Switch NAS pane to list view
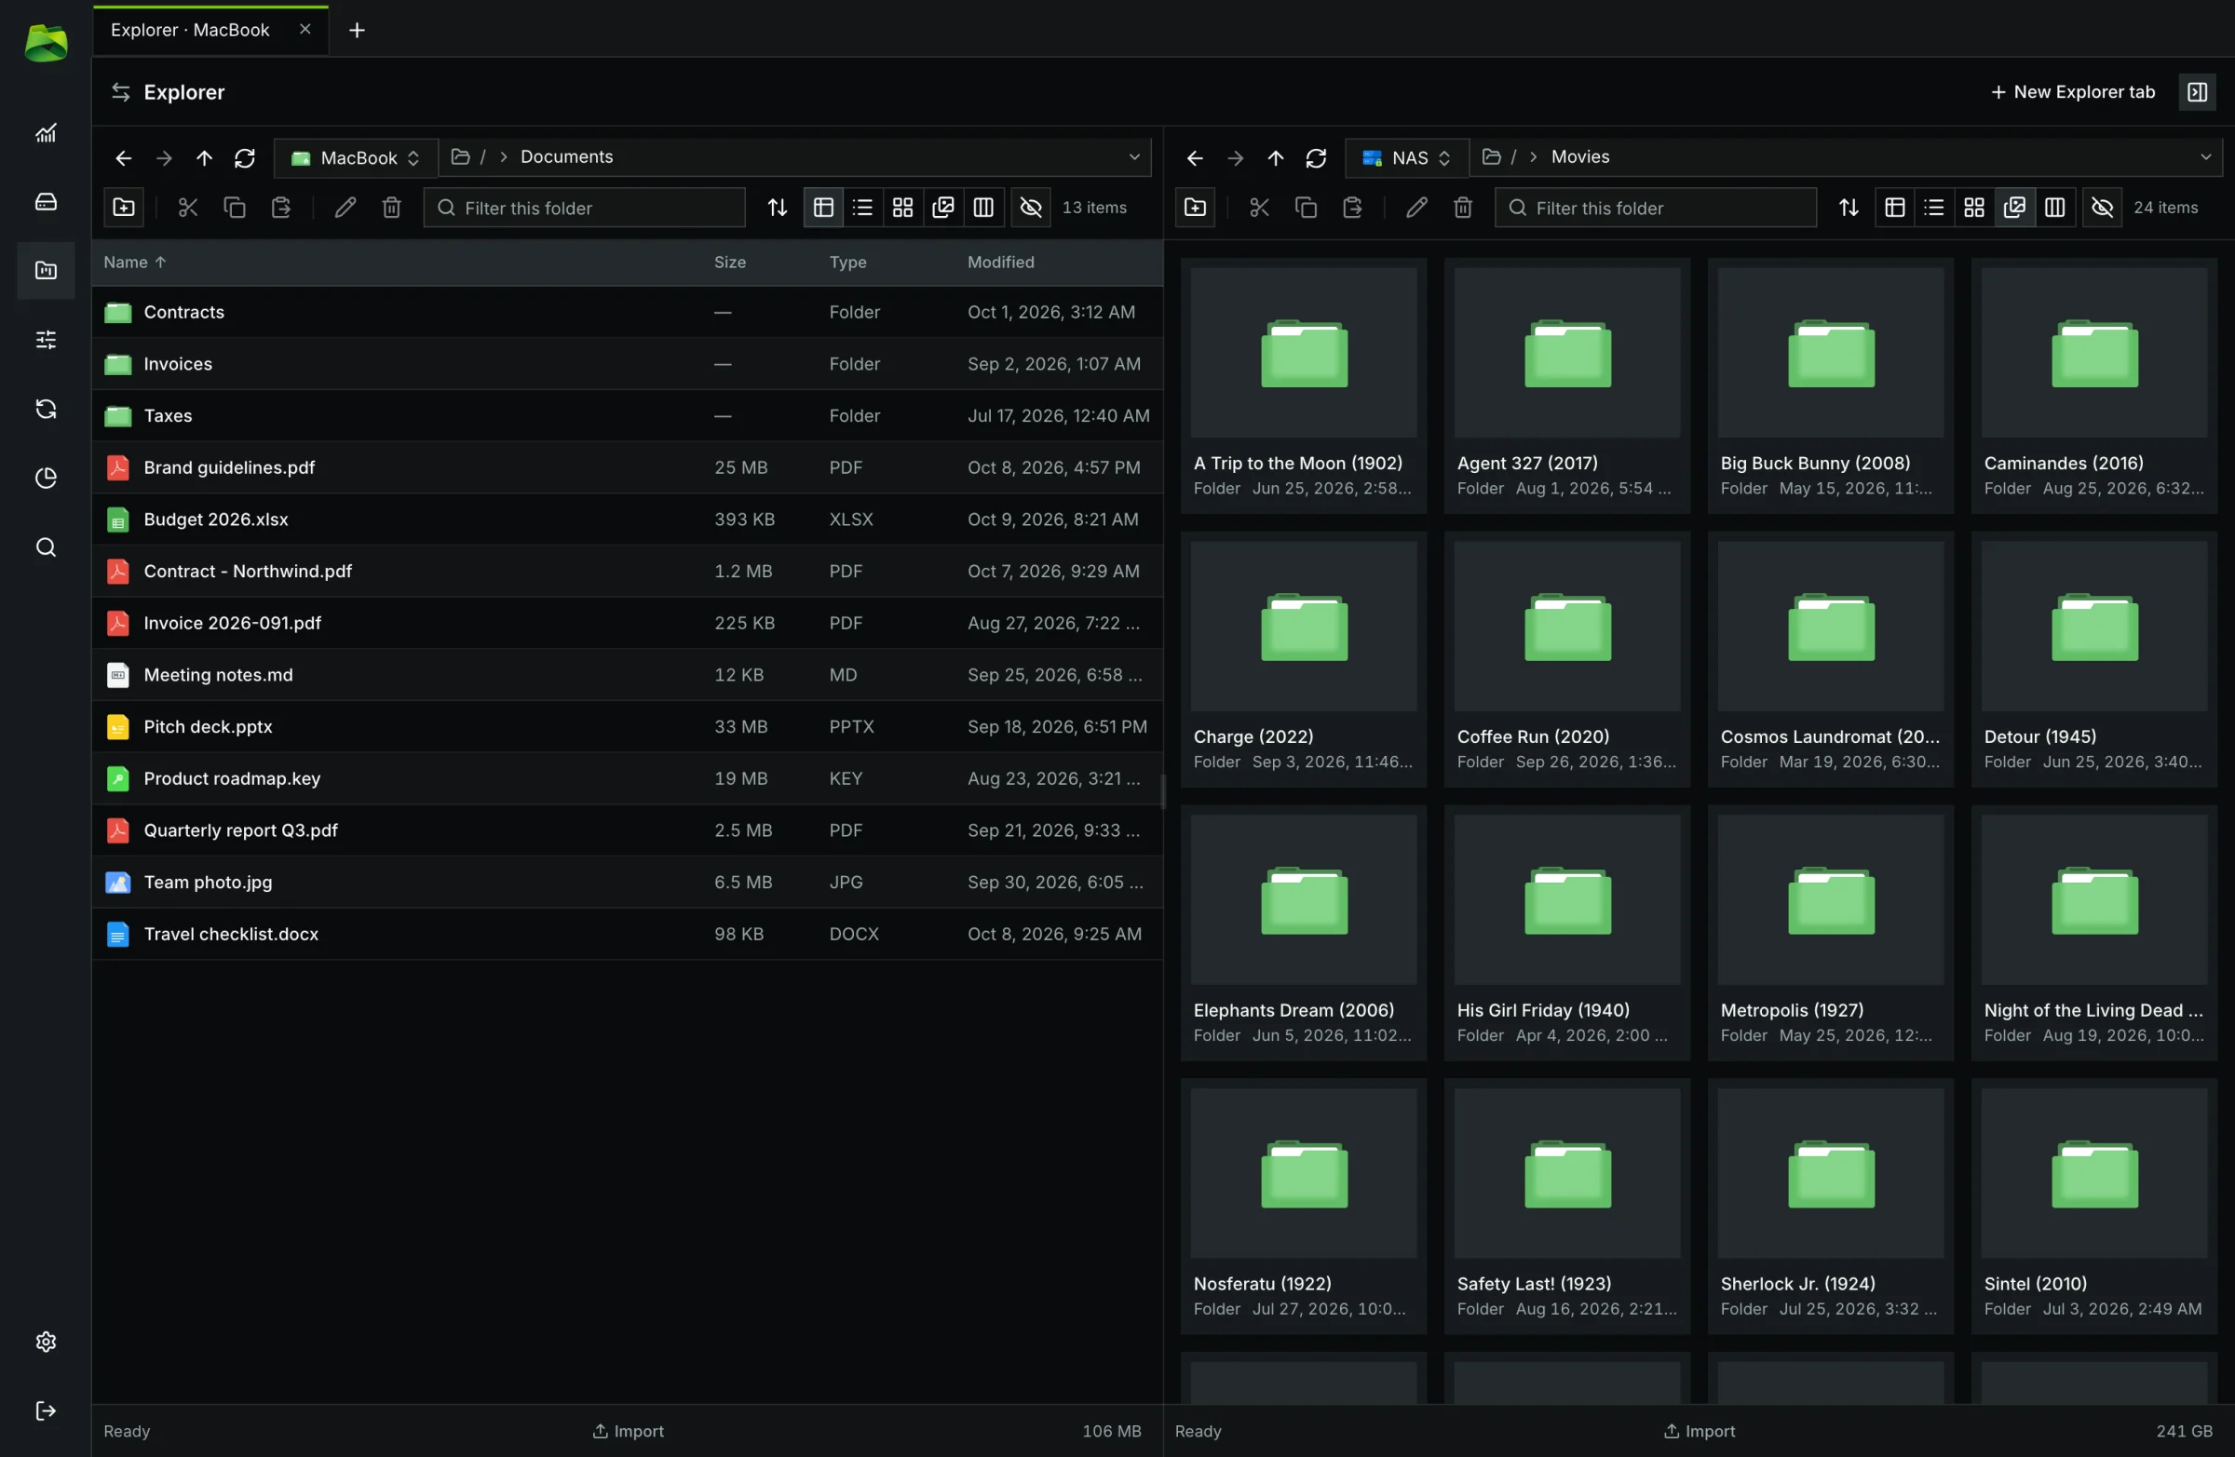 coord(1933,208)
